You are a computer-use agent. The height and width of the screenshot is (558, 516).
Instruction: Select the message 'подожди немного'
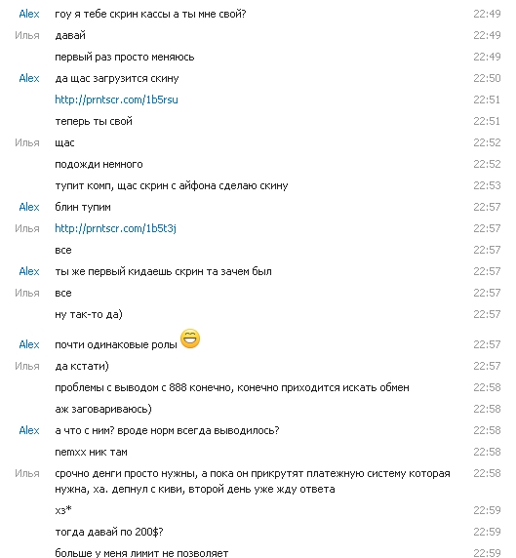99,165
